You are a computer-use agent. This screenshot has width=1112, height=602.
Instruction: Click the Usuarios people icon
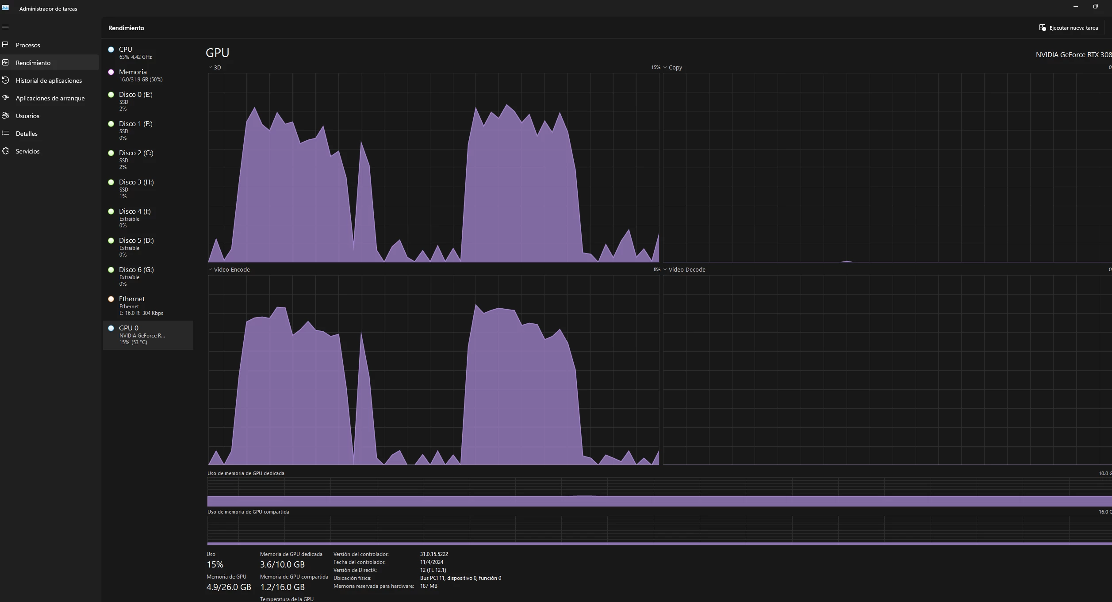click(x=5, y=115)
